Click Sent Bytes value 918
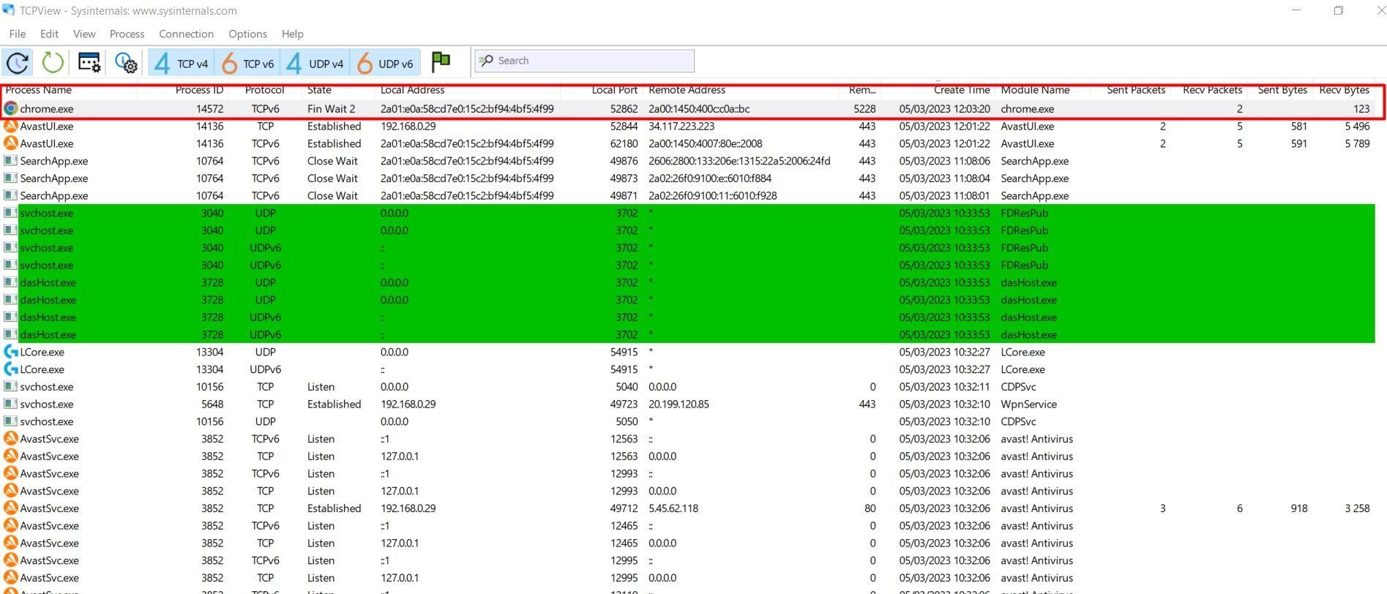This screenshot has width=1387, height=594. tap(1298, 508)
